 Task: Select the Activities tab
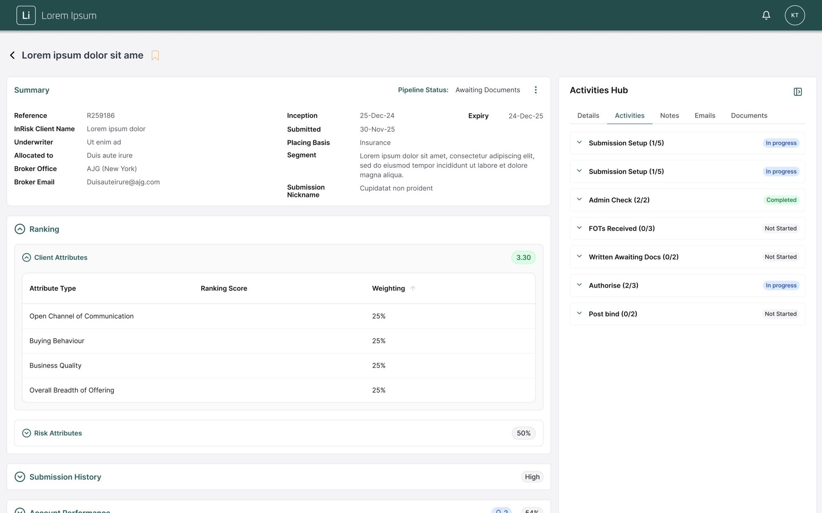coord(629,115)
